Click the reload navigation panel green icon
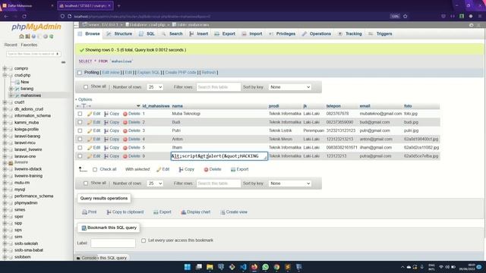The height and width of the screenshot is (273, 486). [x=52, y=36]
